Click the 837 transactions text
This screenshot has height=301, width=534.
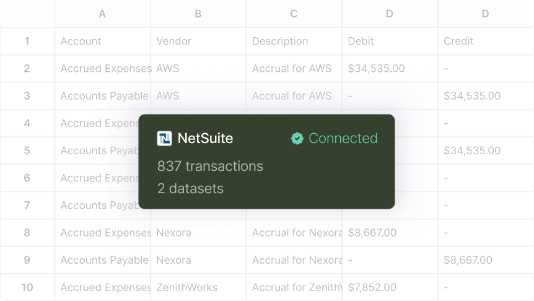[x=210, y=166]
